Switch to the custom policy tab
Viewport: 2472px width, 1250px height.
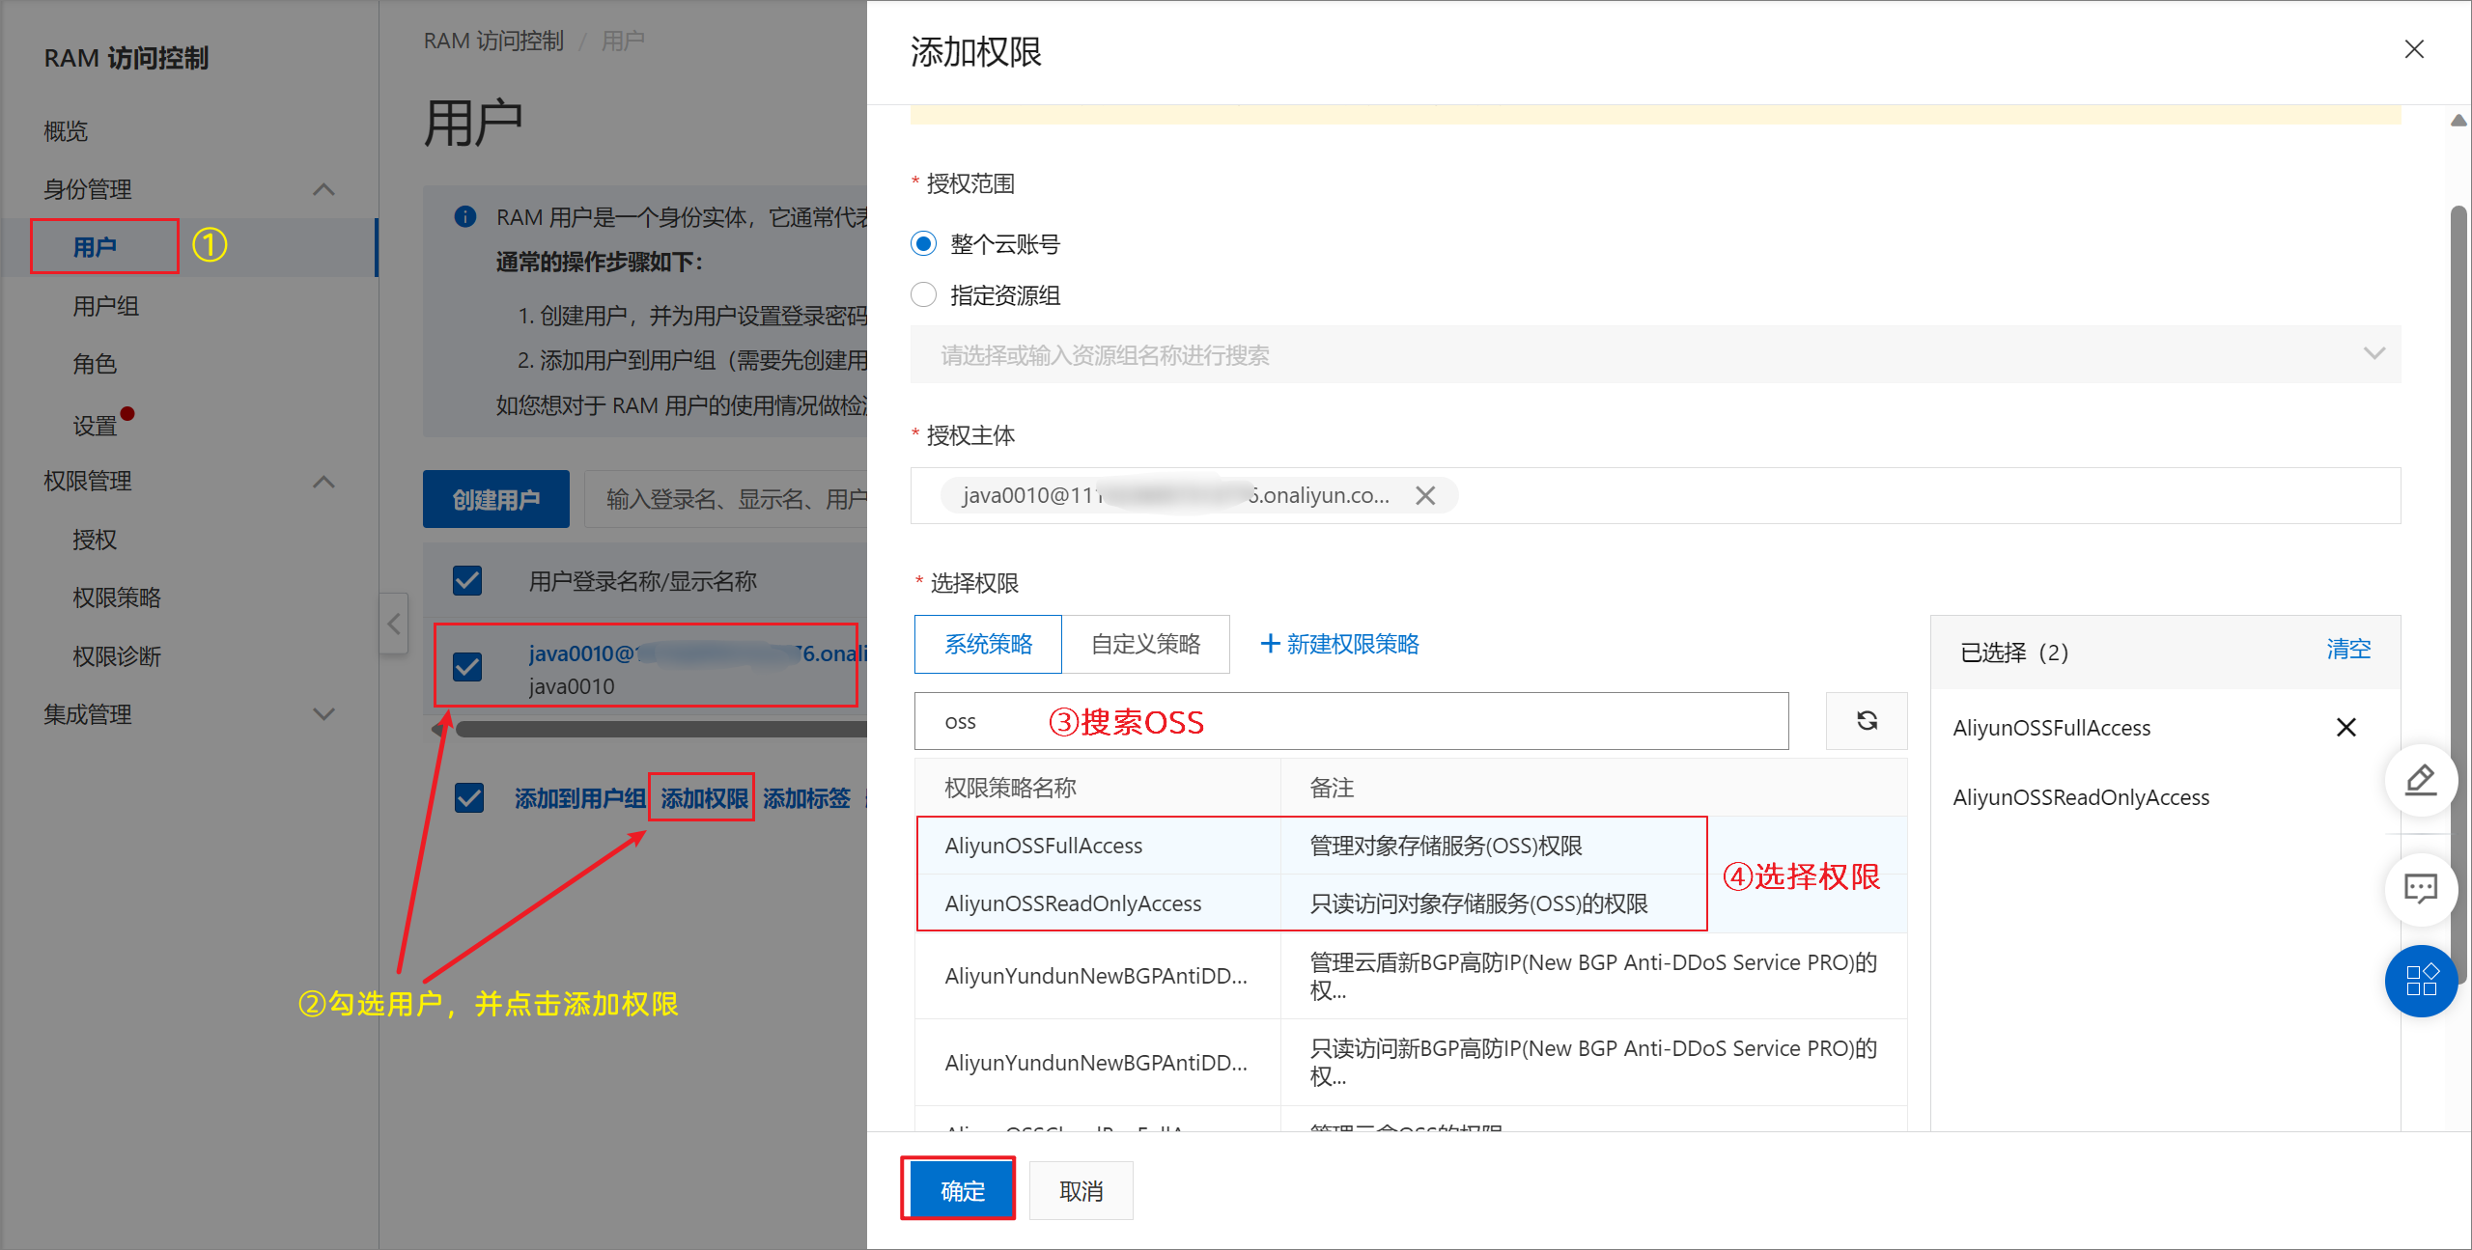(x=1145, y=644)
